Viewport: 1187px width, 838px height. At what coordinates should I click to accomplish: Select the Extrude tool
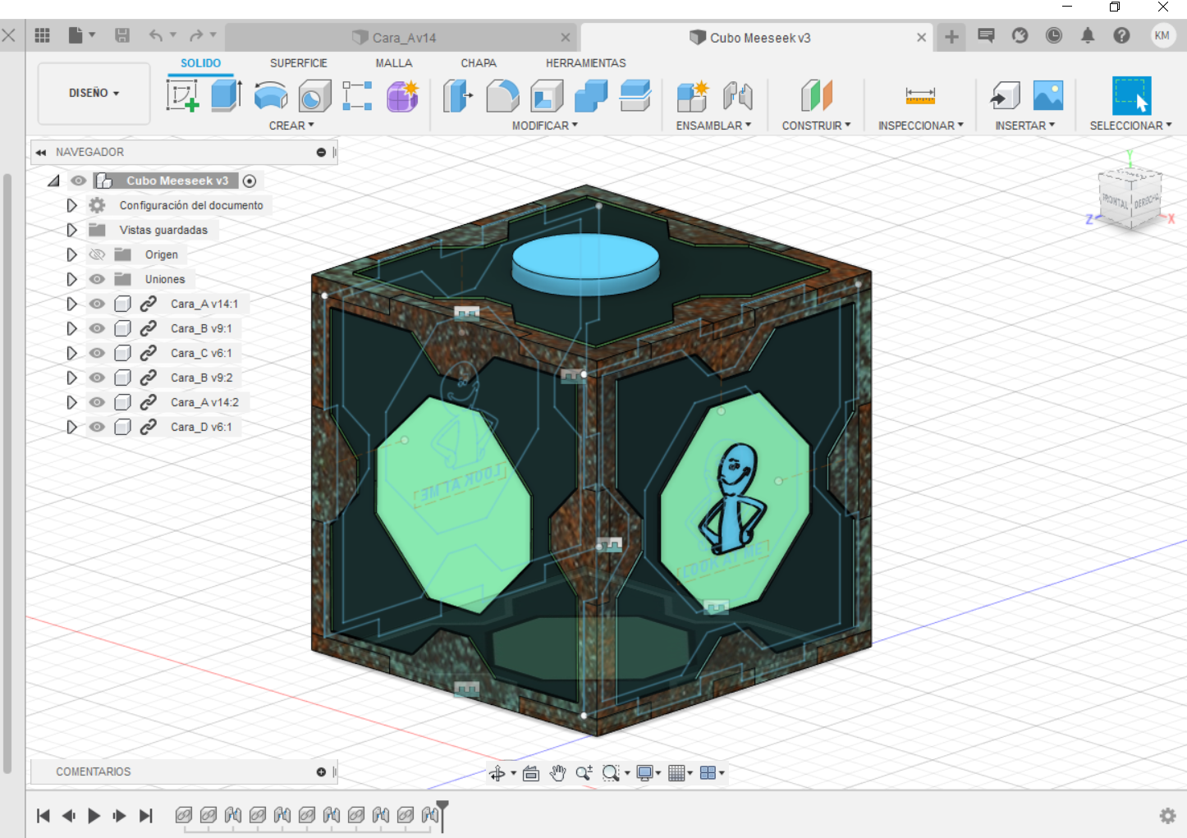[x=226, y=95]
